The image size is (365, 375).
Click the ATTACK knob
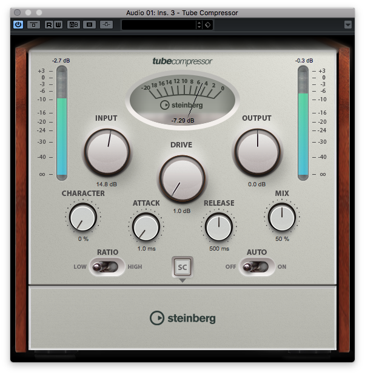coord(146,227)
